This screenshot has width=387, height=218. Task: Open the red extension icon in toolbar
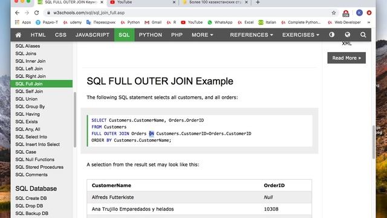pyautogui.click(x=346, y=13)
